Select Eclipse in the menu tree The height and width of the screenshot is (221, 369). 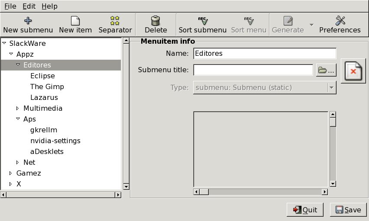point(42,76)
